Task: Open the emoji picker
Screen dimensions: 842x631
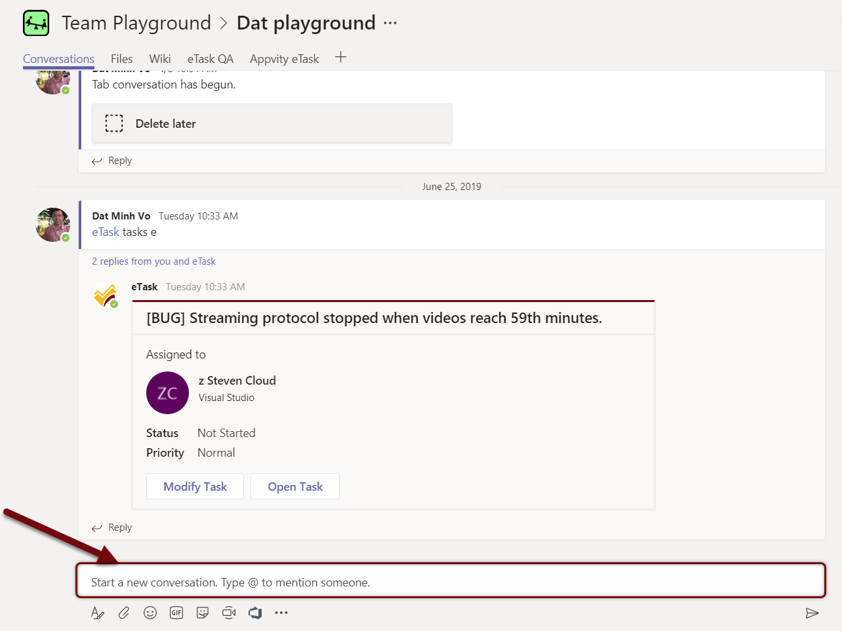Action: tap(150, 613)
